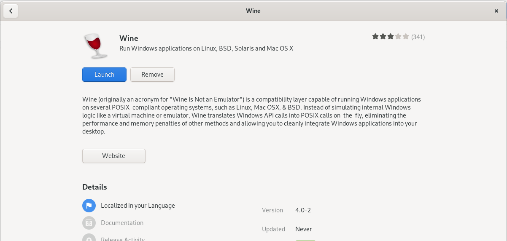507x241 pixels.
Task: Click the Wine title in header bar
Action: click(x=253, y=11)
